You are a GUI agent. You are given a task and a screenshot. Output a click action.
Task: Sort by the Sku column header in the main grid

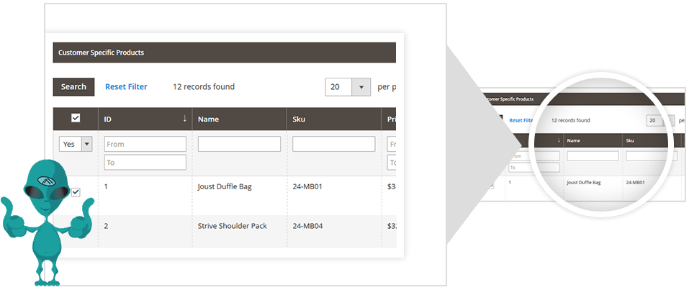click(x=300, y=119)
